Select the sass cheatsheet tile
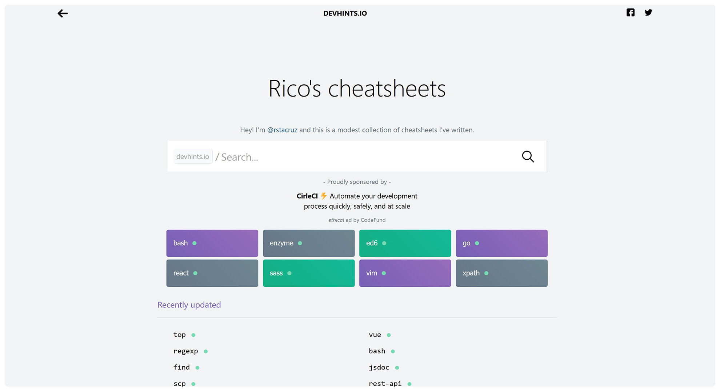This screenshot has height=392, width=720. pos(308,273)
